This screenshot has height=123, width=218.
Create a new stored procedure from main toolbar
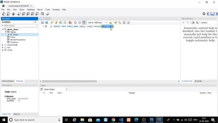point(33,14)
